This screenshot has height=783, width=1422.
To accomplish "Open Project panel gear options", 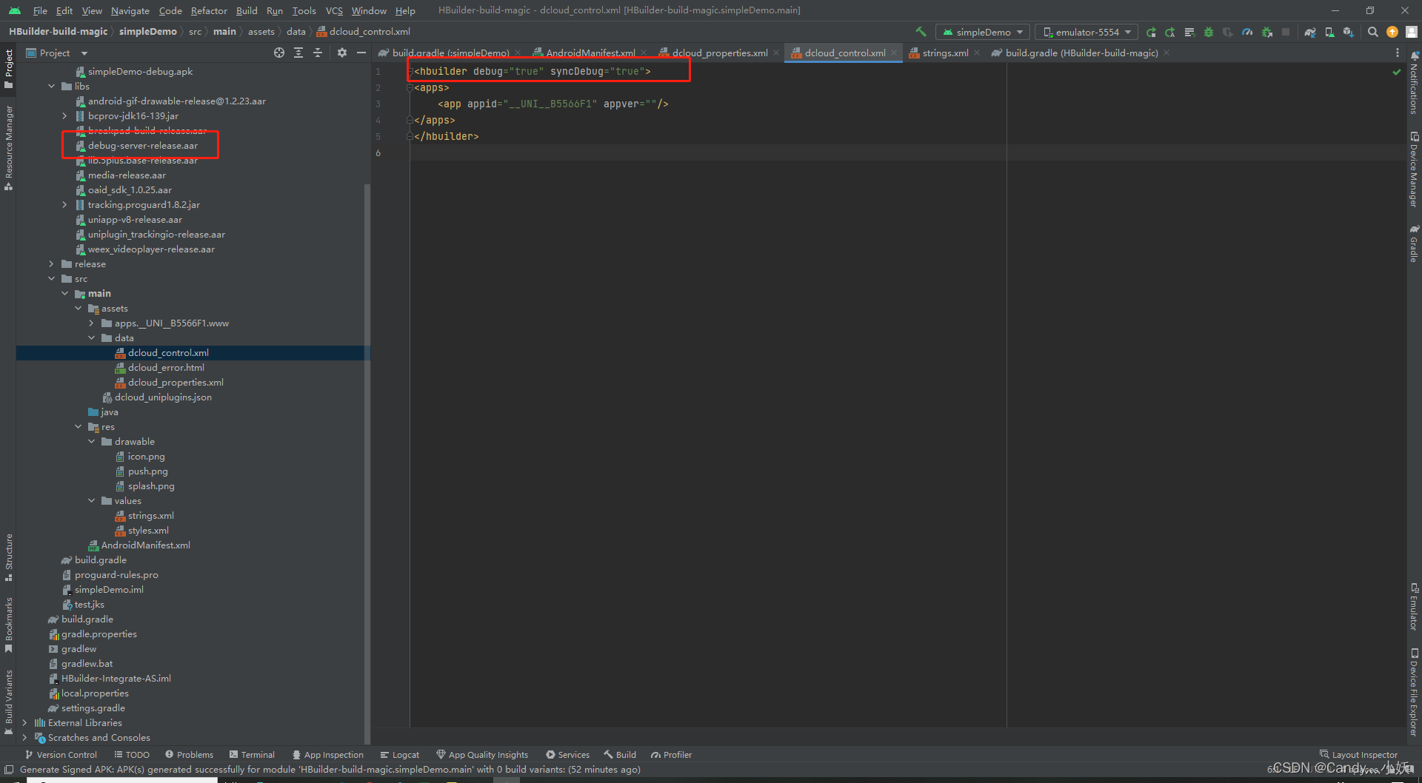I will pos(342,53).
